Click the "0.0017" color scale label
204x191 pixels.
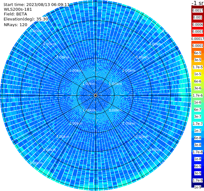click(198, 10)
